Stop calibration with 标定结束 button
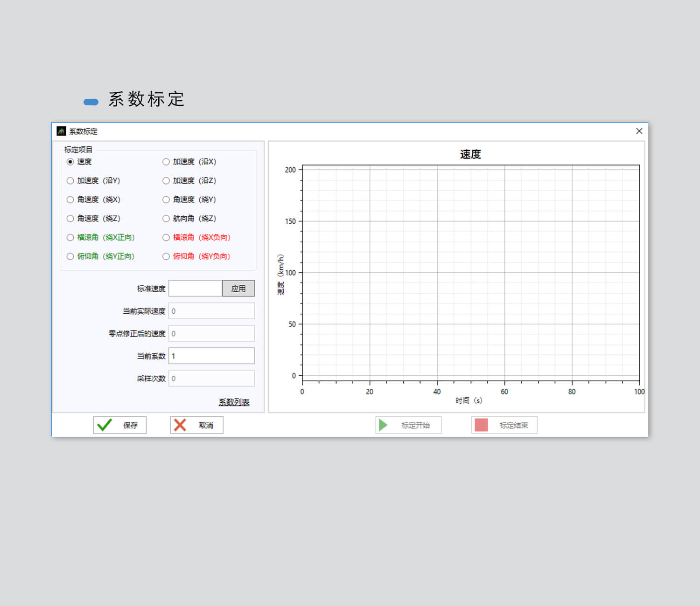The height and width of the screenshot is (606, 700). [504, 425]
